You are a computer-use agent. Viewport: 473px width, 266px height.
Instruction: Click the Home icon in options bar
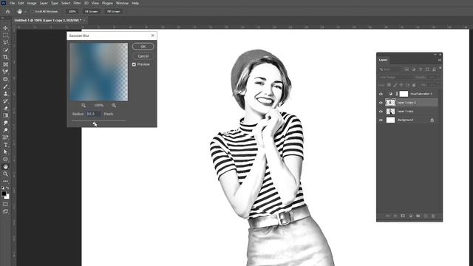click(8, 12)
